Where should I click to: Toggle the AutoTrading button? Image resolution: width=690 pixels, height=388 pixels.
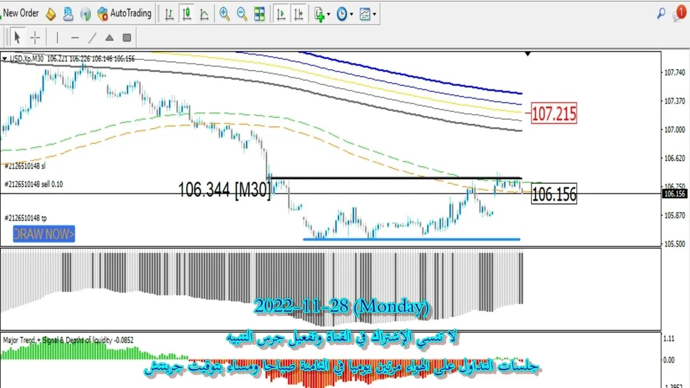(125, 13)
